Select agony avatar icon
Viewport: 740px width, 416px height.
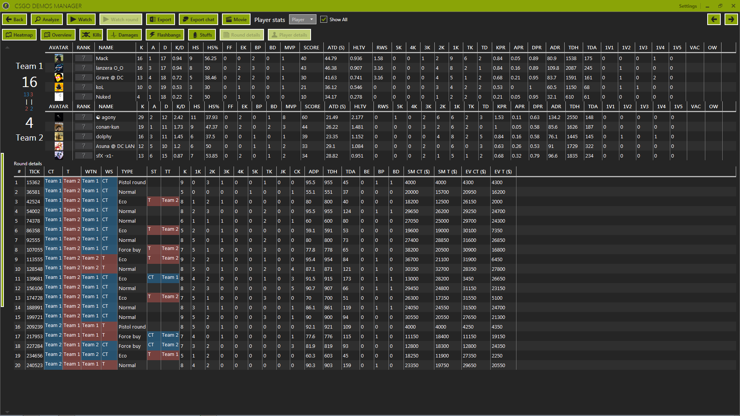pos(59,117)
